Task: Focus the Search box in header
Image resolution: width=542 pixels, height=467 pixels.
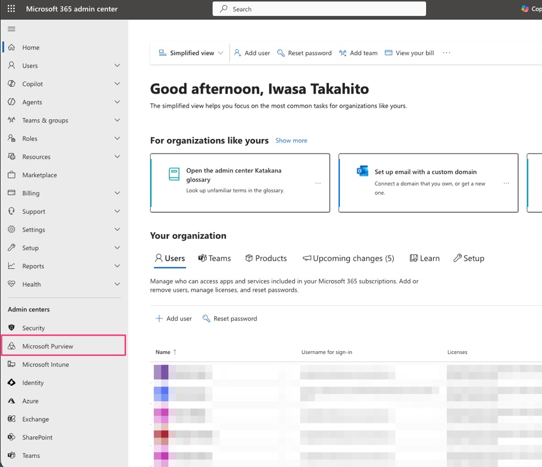Action: 319,9
